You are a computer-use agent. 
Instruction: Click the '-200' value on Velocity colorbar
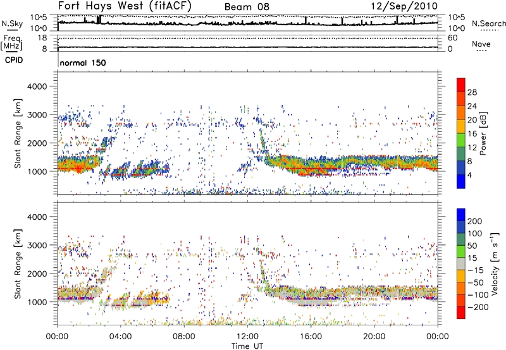coord(478,307)
